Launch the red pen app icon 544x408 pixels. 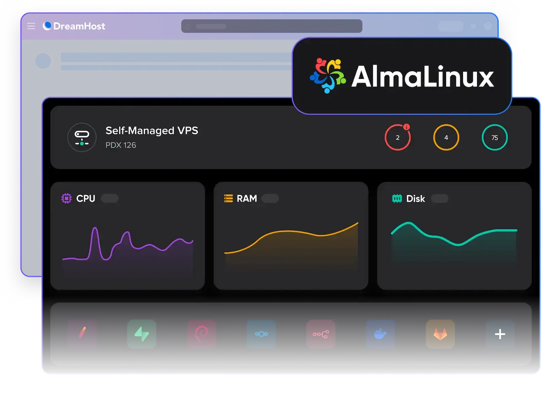coord(82,334)
